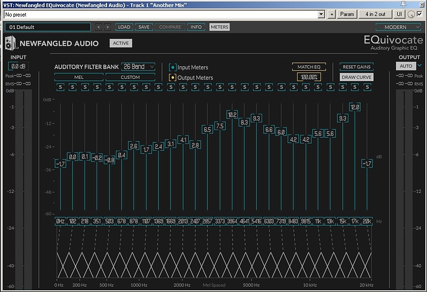This screenshot has height=292, width=427.
Task: Click the plus button beside the preset box
Action: [x=332, y=14]
